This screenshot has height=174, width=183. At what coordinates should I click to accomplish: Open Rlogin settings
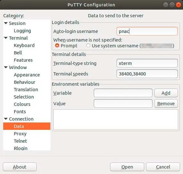coord(21,148)
